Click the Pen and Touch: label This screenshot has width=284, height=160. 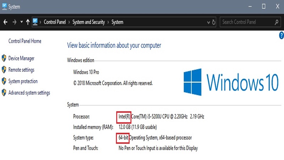tap(86, 148)
